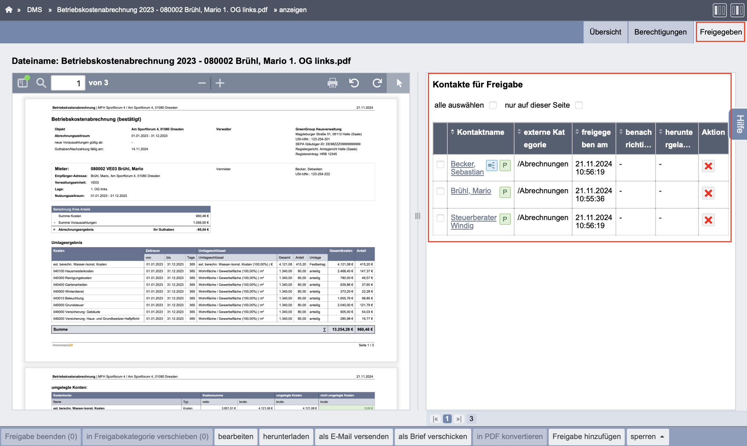The height and width of the screenshot is (446, 747).
Task: Open the Freigegeben tab
Action: point(721,32)
